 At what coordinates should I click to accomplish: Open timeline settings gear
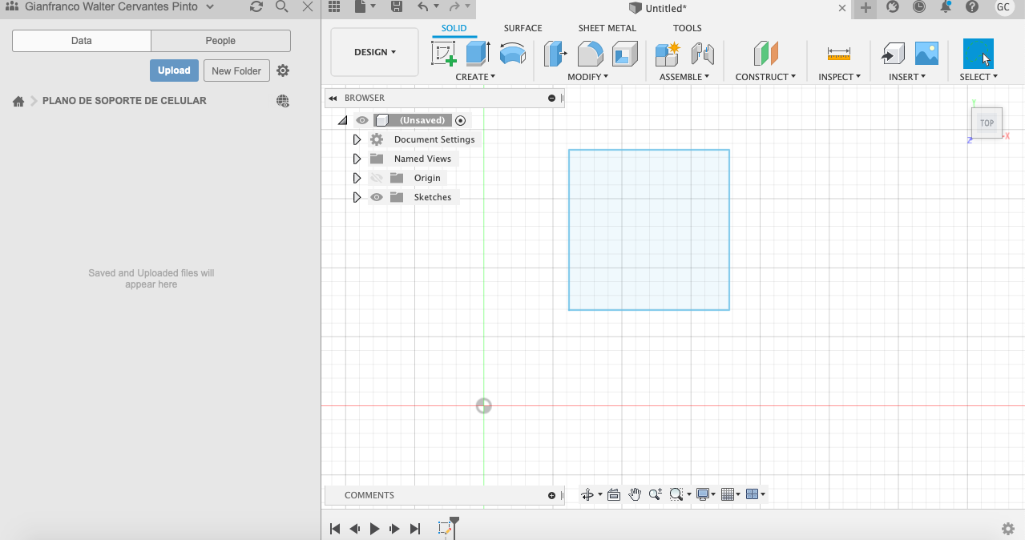click(x=1008, y=529)
